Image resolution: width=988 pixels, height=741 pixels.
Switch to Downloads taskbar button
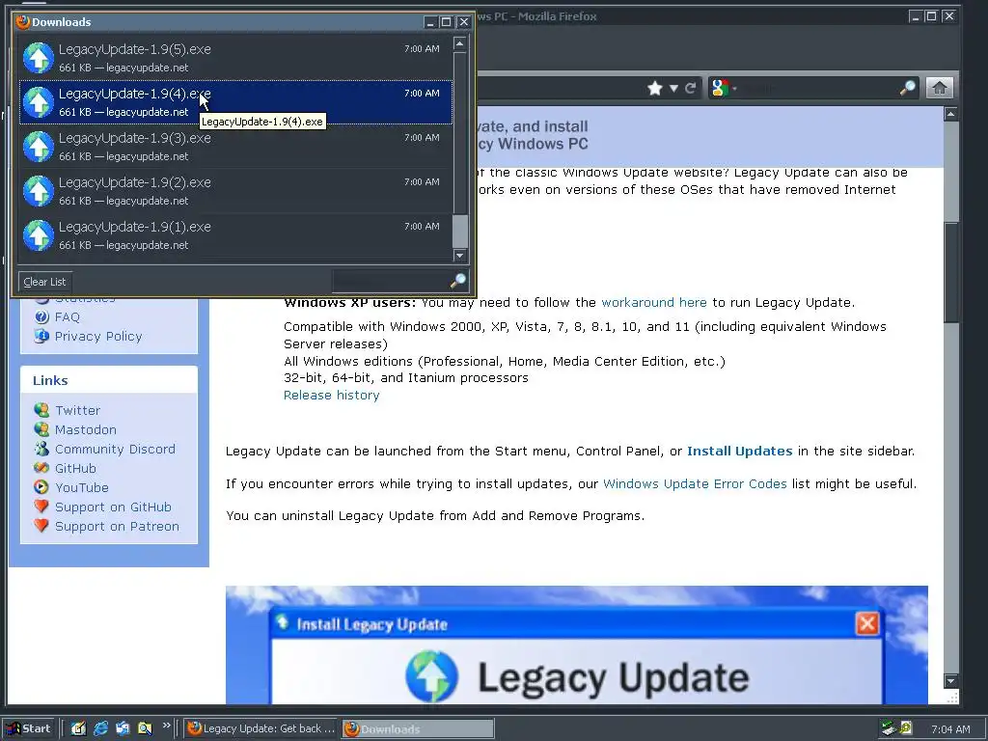419,728
